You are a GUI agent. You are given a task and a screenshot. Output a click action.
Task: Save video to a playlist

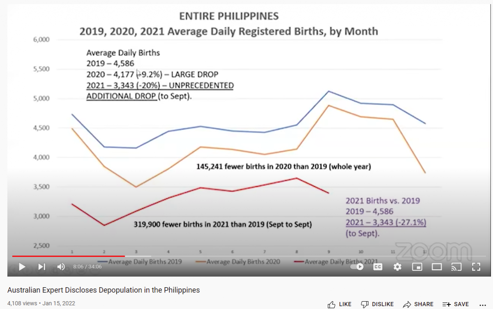point(455,304)
